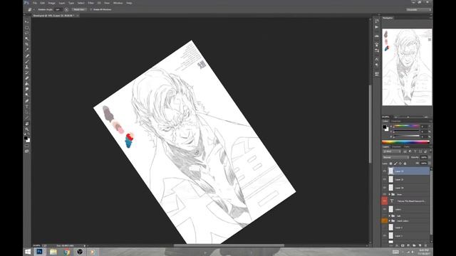Open the Essentials workspace dropdown

pos(418,9)
